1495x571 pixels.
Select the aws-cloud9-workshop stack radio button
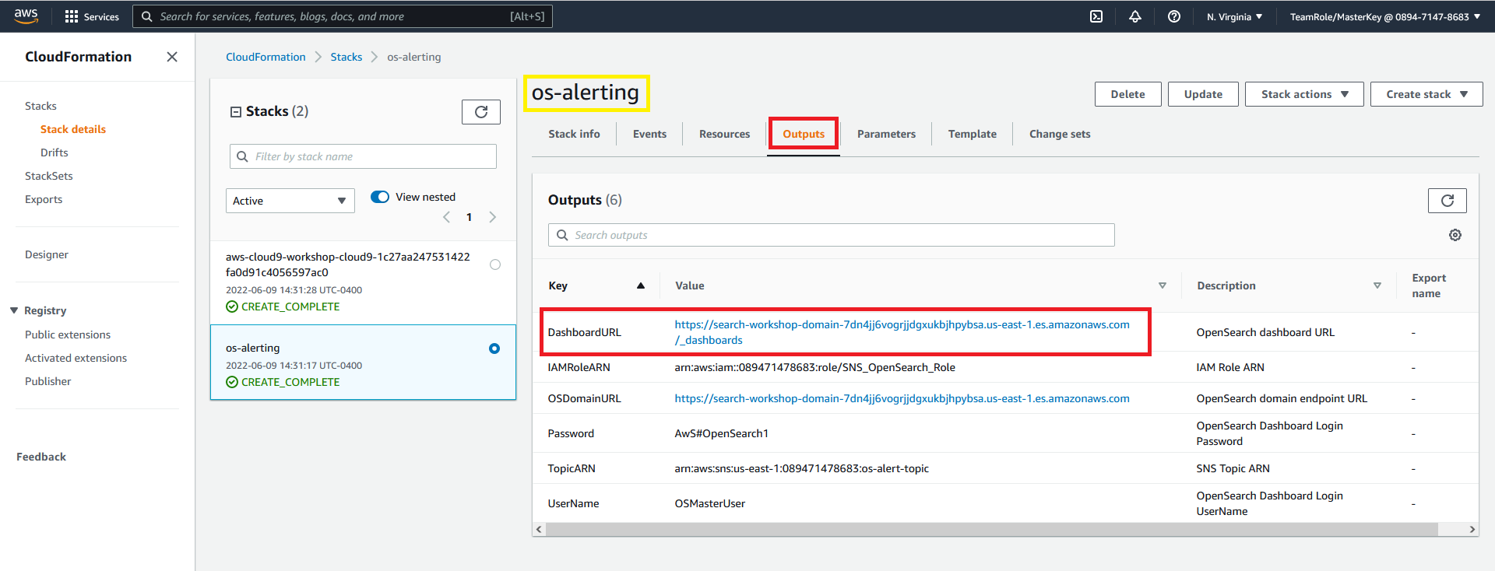click(x=495, y=264)
